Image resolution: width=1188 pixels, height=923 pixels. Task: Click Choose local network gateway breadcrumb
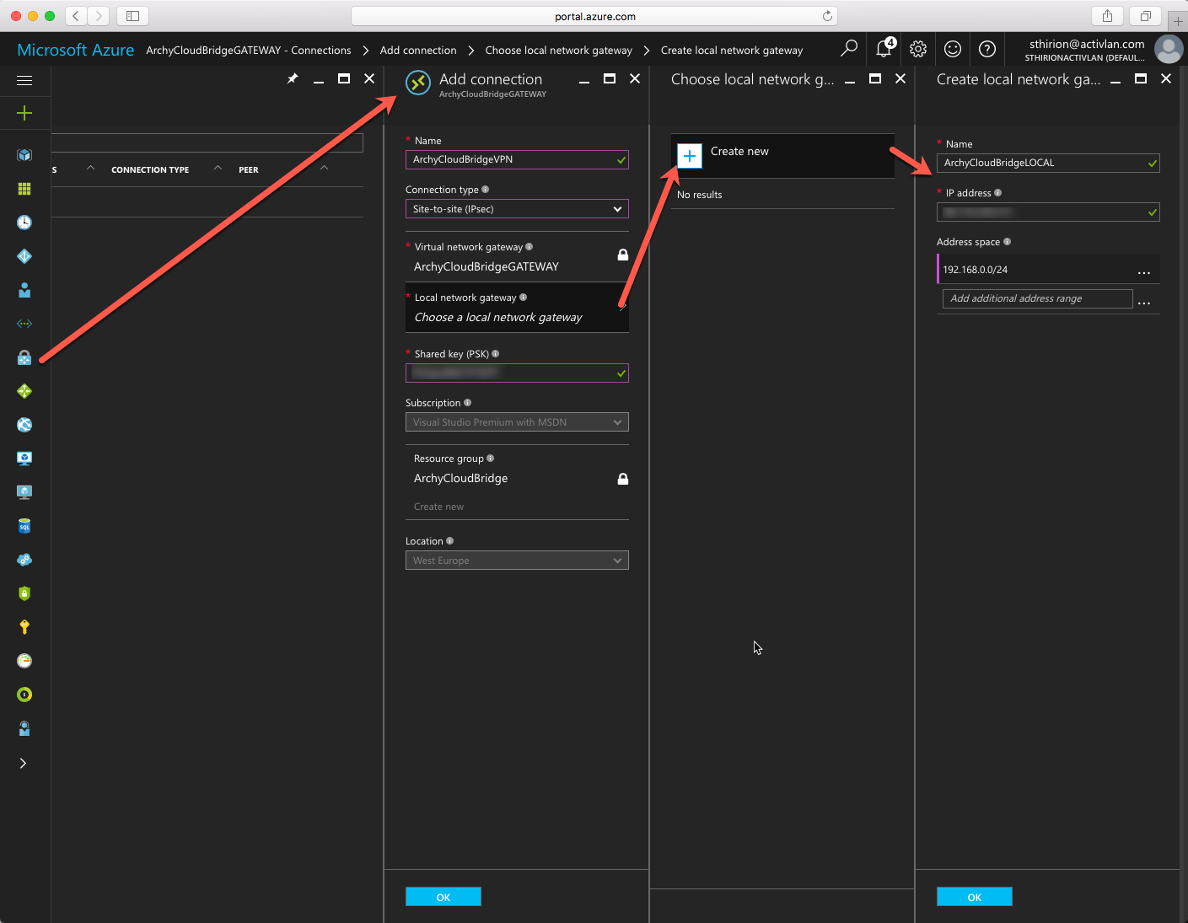559,51
